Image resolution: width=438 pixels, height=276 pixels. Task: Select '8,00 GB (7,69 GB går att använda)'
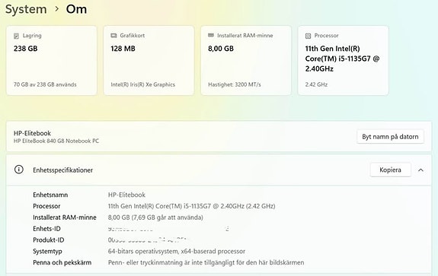coord(155,217)
